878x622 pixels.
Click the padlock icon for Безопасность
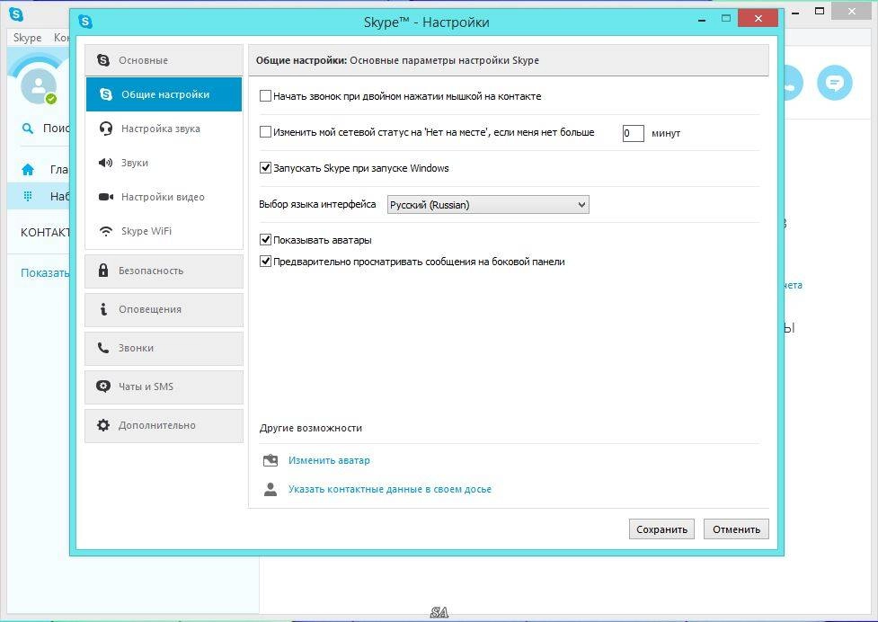tap(103, 271)
